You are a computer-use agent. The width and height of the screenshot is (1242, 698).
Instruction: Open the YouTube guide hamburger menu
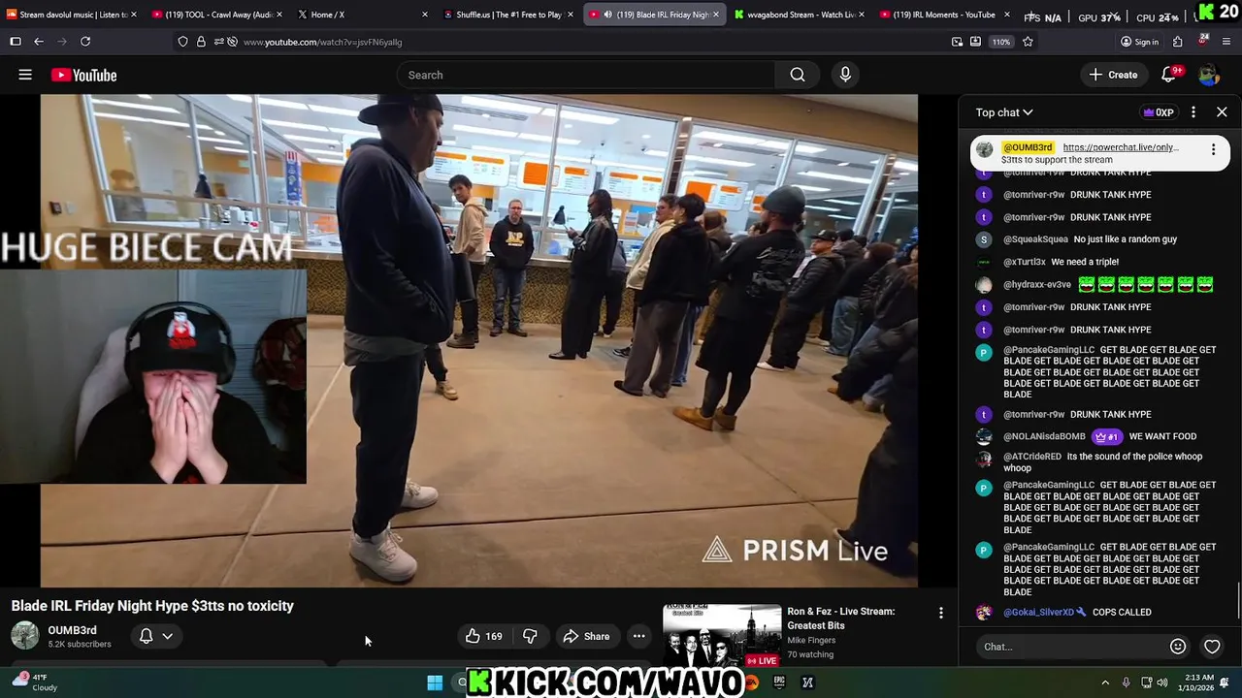(25, 75)
